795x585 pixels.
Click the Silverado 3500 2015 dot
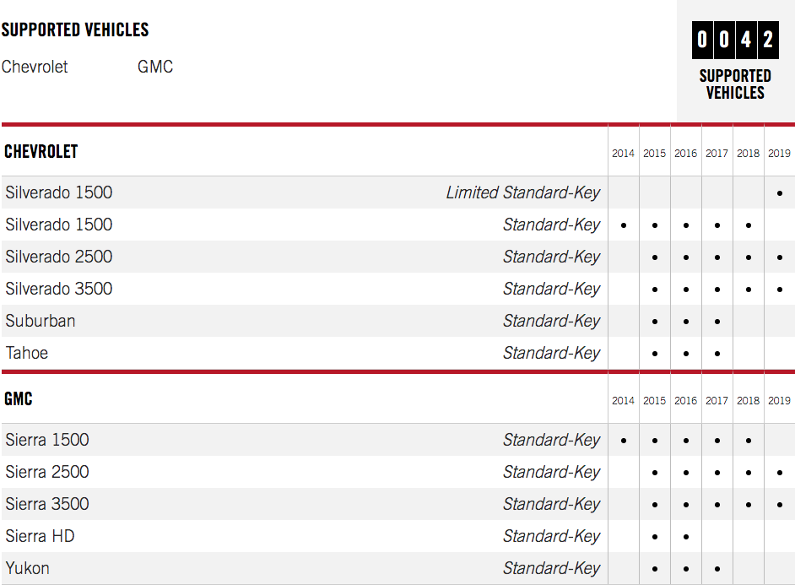click(654, 290)
